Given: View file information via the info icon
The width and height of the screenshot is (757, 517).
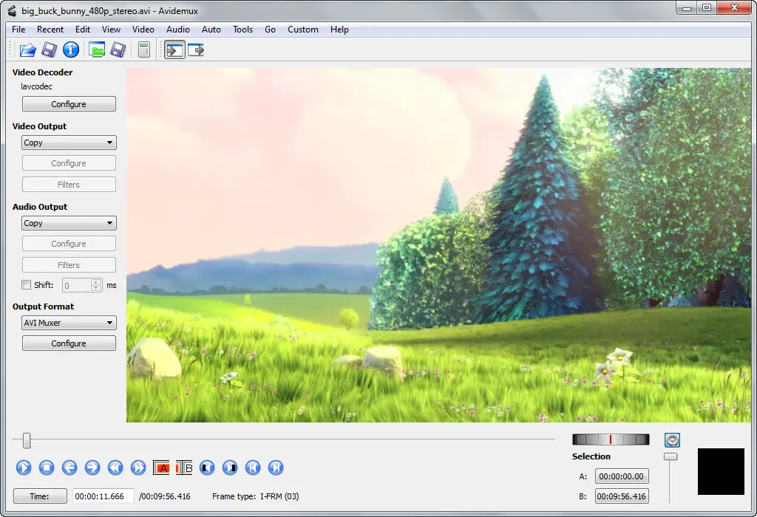Looking at the screenshot, I should [x=70, y=49].
